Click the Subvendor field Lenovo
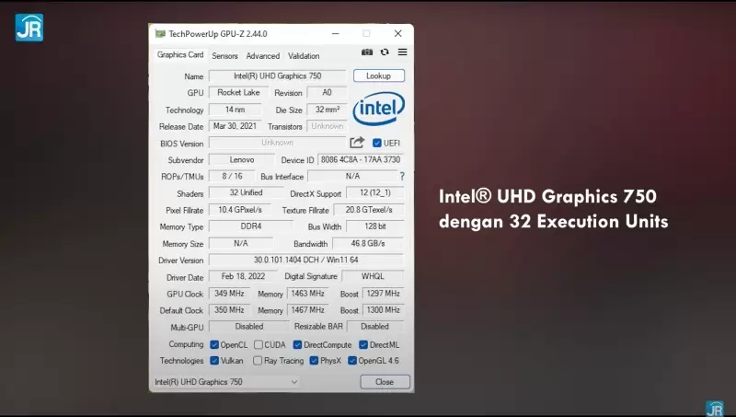 coord(242,159)
